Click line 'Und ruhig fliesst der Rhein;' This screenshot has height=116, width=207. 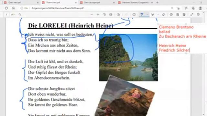tap(52, 67)
